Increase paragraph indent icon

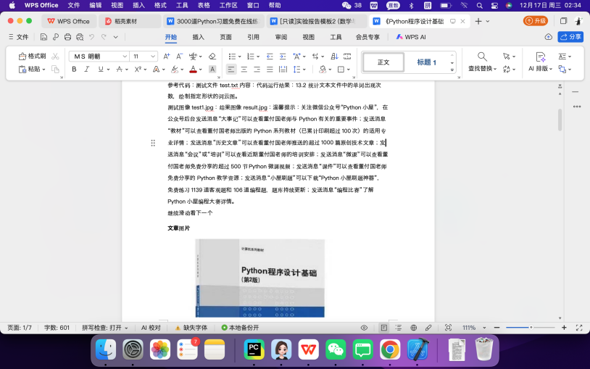tap(283, 56)
